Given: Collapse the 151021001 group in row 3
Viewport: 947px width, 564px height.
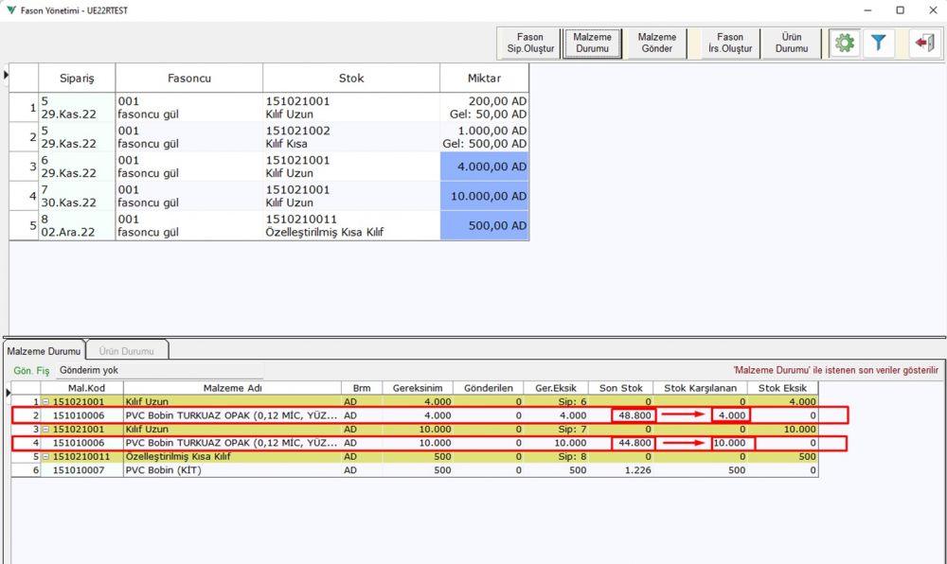Looking at the screenshot, I should [47, 430].
